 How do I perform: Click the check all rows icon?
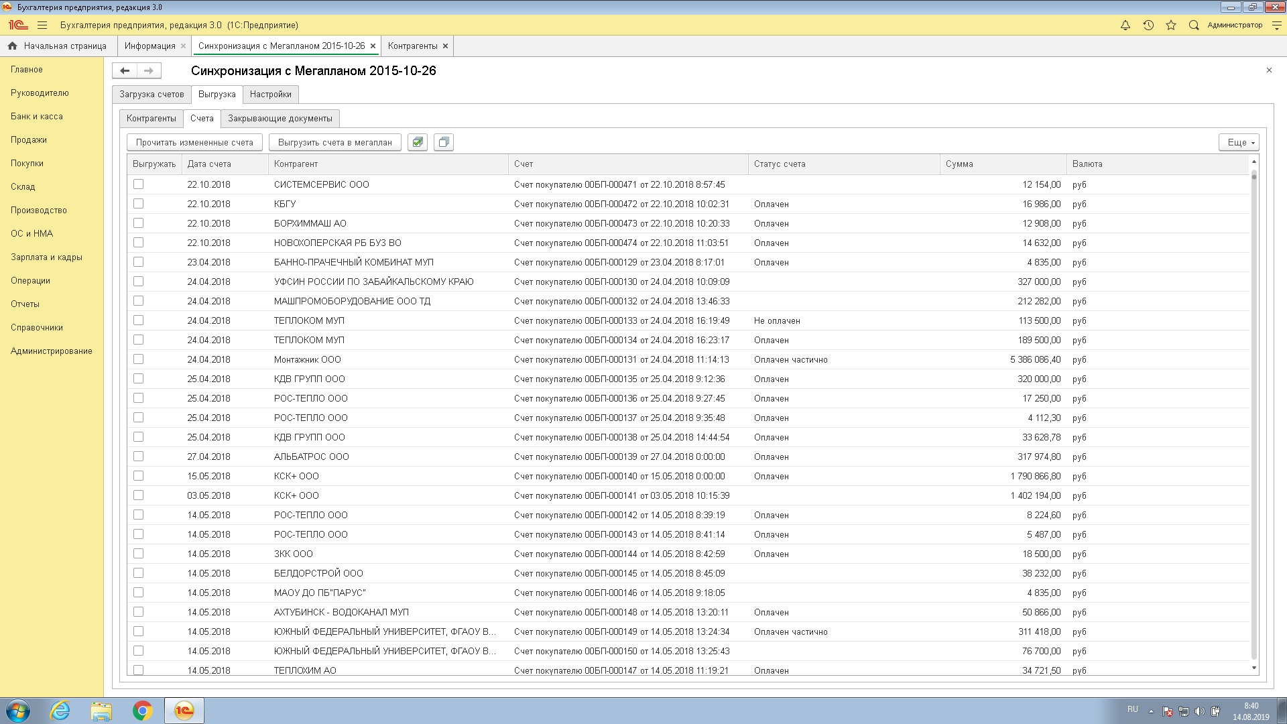[x=418, y=142]
